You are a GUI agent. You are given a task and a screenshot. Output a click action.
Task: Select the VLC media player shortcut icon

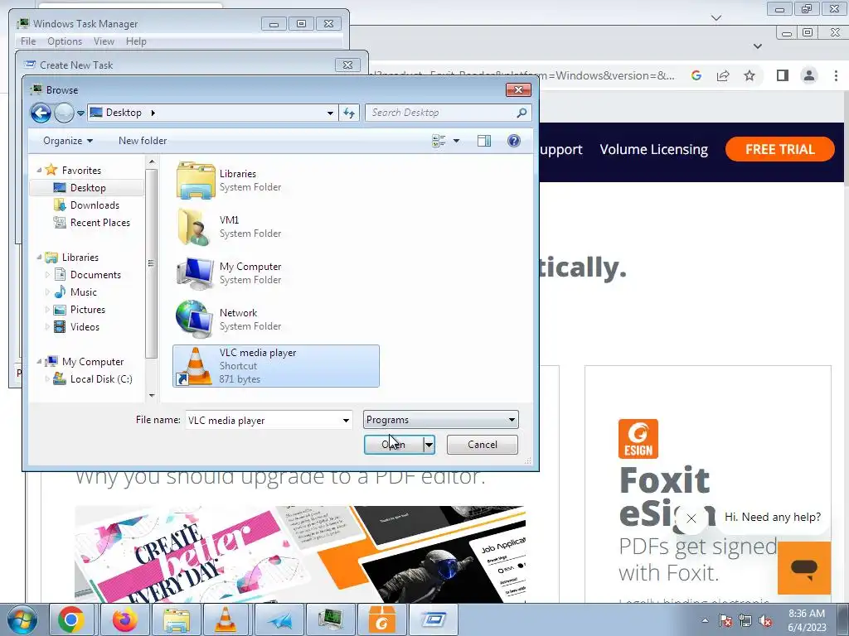click(195, 366)
